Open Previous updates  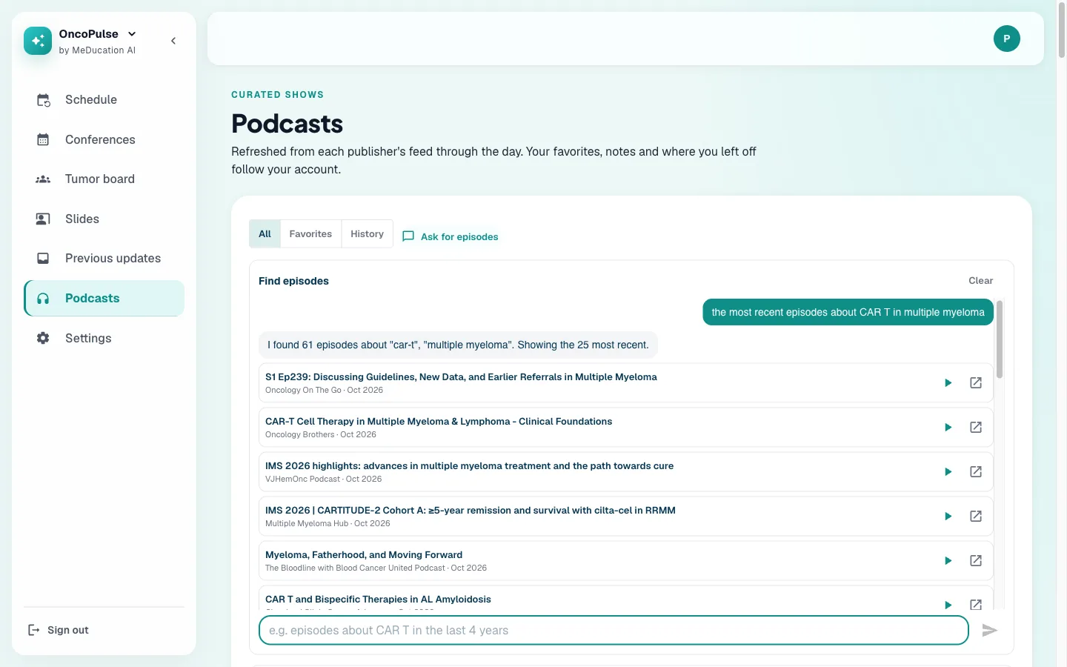[x=104, y=259]
